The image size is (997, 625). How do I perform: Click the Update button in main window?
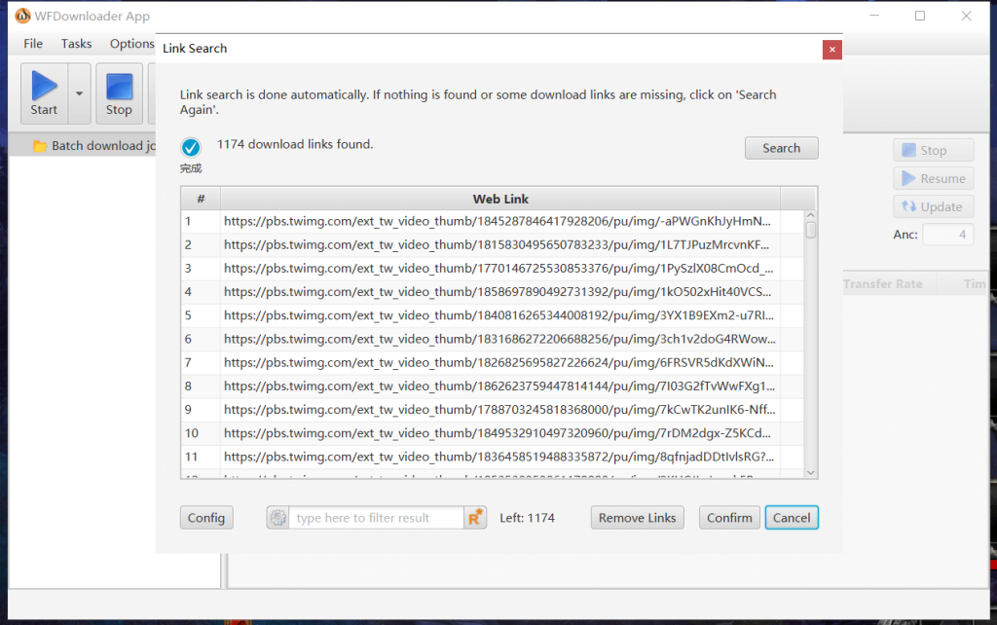[x=934, y=206]
